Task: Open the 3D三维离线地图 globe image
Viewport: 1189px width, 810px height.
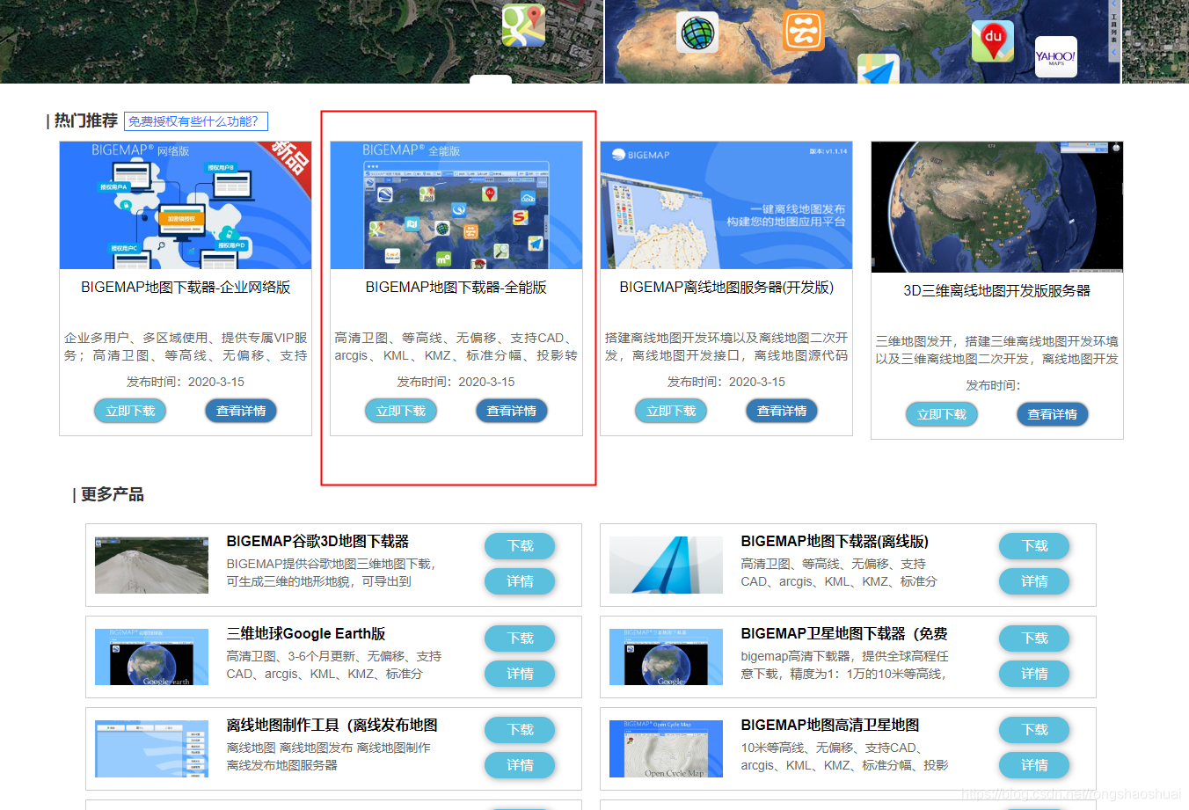Action: (x=997, y=207)
